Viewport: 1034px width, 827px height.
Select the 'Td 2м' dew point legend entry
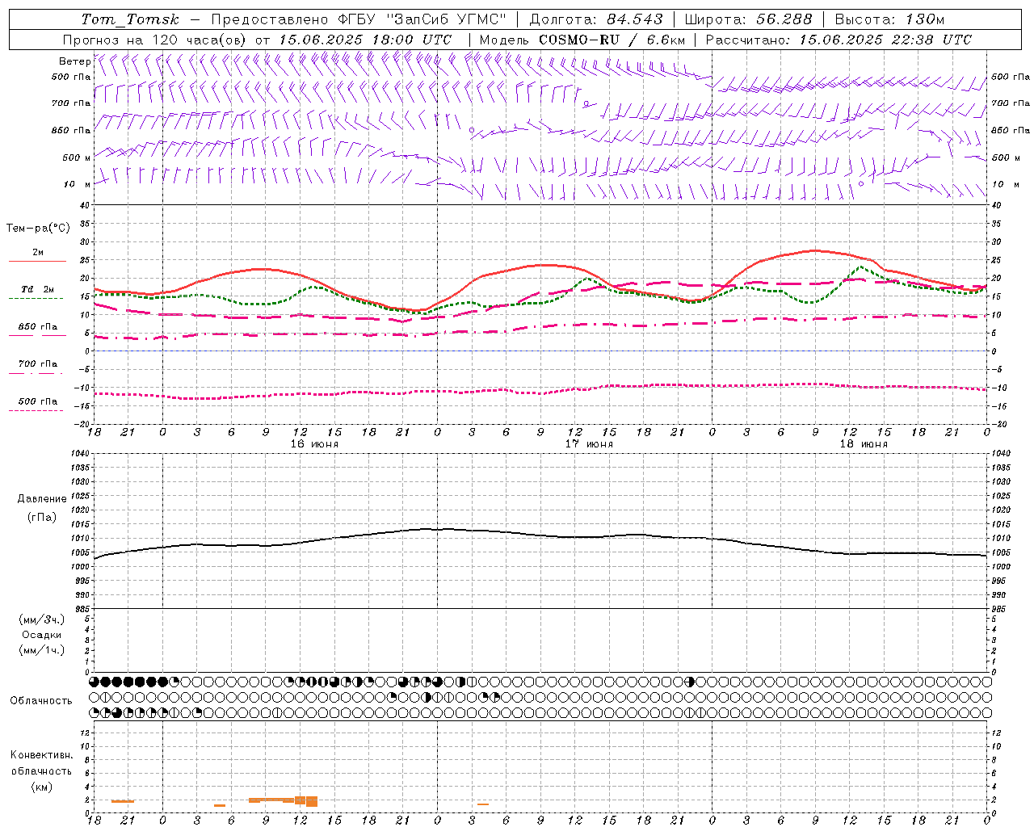[38, 289]
